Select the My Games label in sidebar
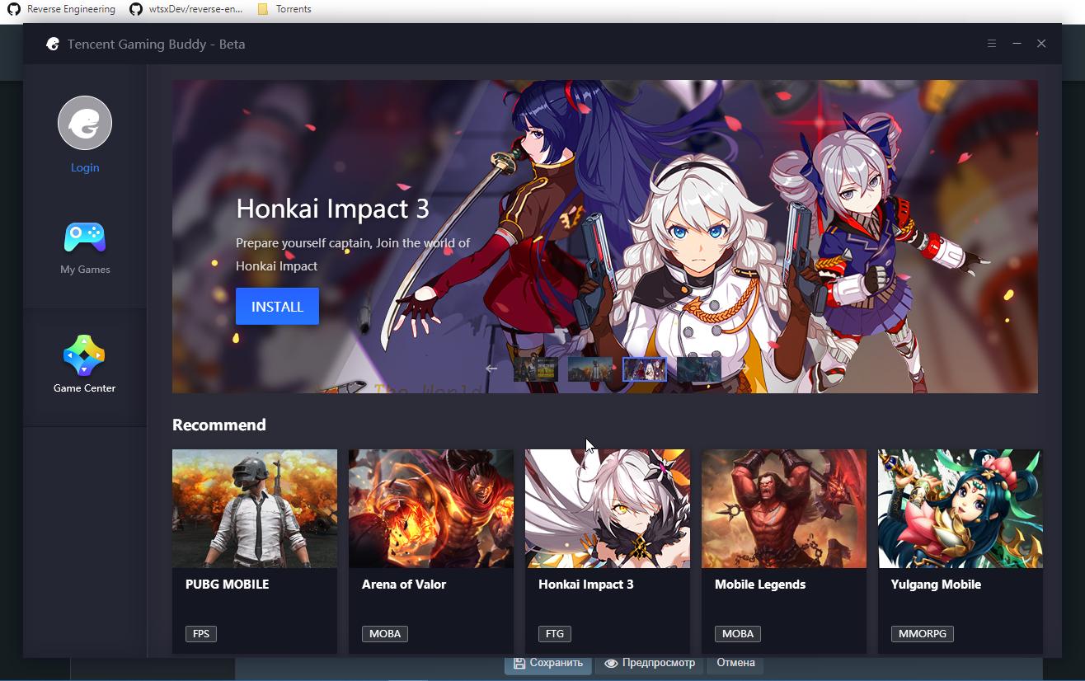Screen dimensions: 1085x681 [x=85, y=270]
